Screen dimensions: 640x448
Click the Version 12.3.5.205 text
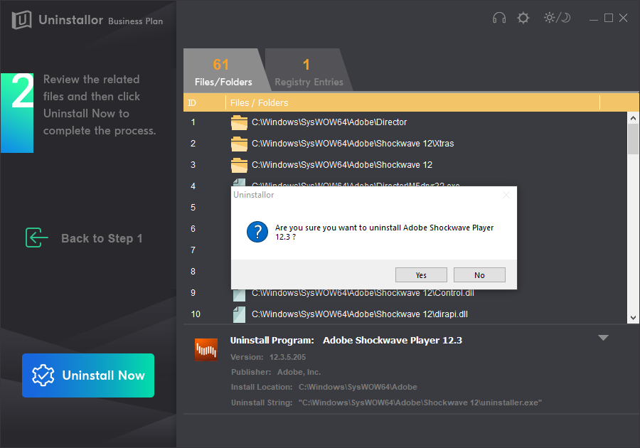point(268,357)
